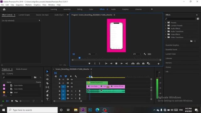Select the Razor tool

[47, 83]
